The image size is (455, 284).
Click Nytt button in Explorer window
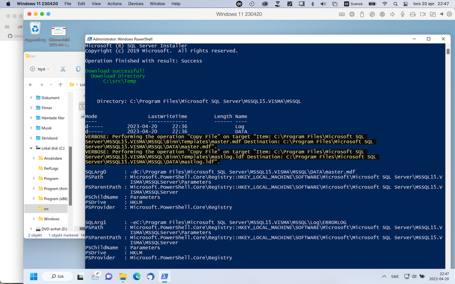tap(40, 69)
